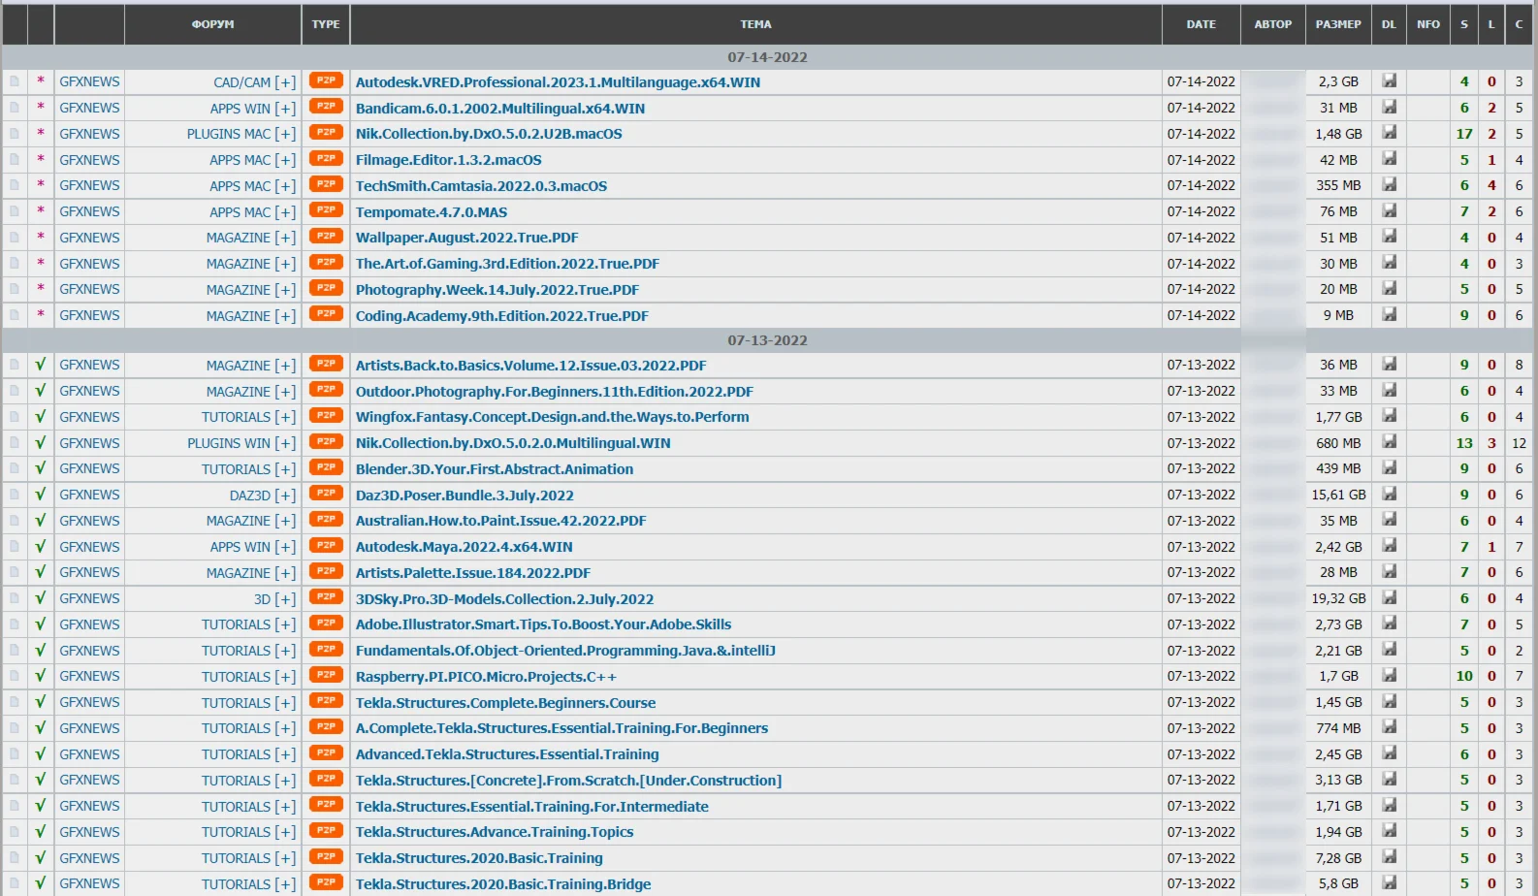This screenshot has height=896, width=1538.
Task: Open the CAD/CAM category link
Action: coord(241,82)
